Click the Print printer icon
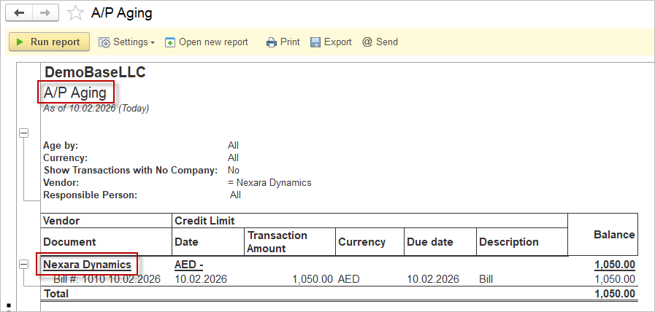The height and width of the screenshot is (312, 655). coord(272,42)
